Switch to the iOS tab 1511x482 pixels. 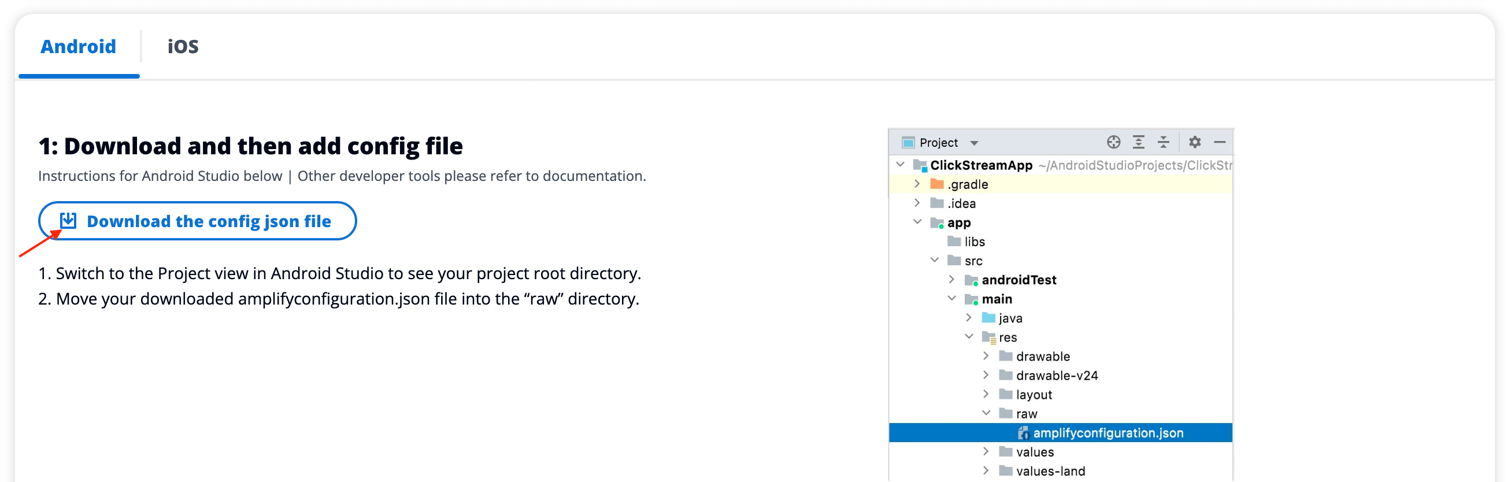pyautogui.click(x=183, y=46)
